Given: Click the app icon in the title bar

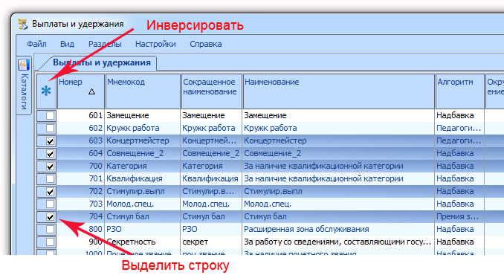Looking at the screenshot, I should pyautogui.click(x=23, y=24).
